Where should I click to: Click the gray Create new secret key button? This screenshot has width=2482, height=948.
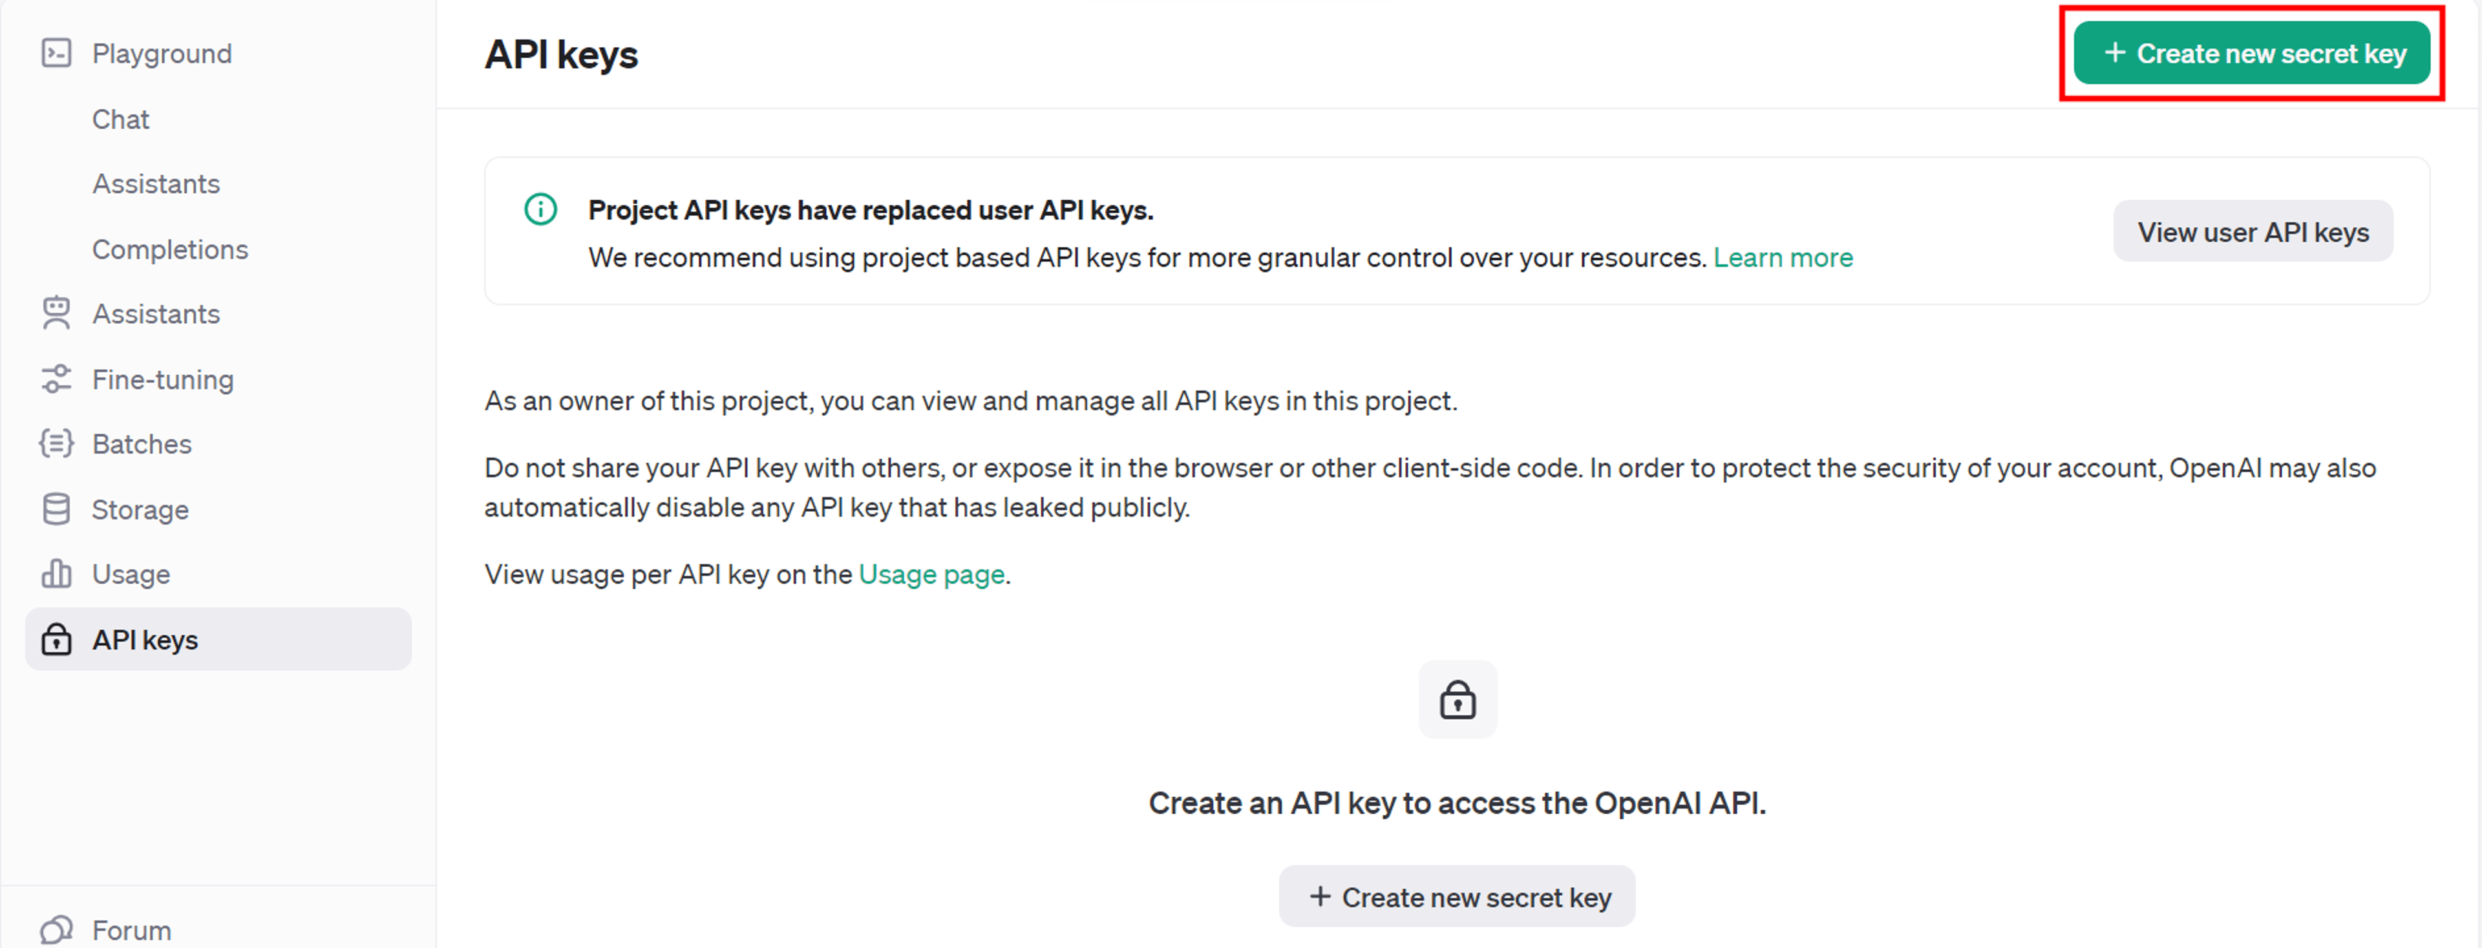(1457, 896)
